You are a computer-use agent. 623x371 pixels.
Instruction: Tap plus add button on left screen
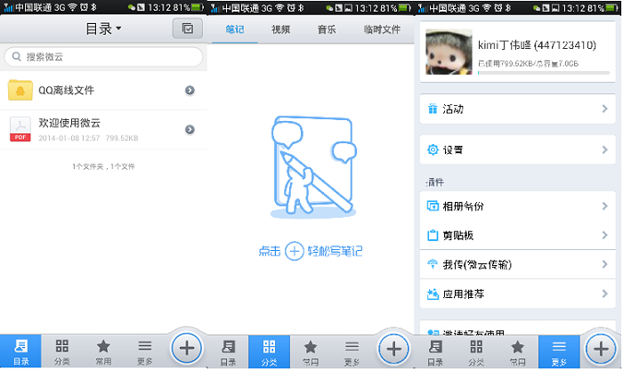tap(187, 349)
